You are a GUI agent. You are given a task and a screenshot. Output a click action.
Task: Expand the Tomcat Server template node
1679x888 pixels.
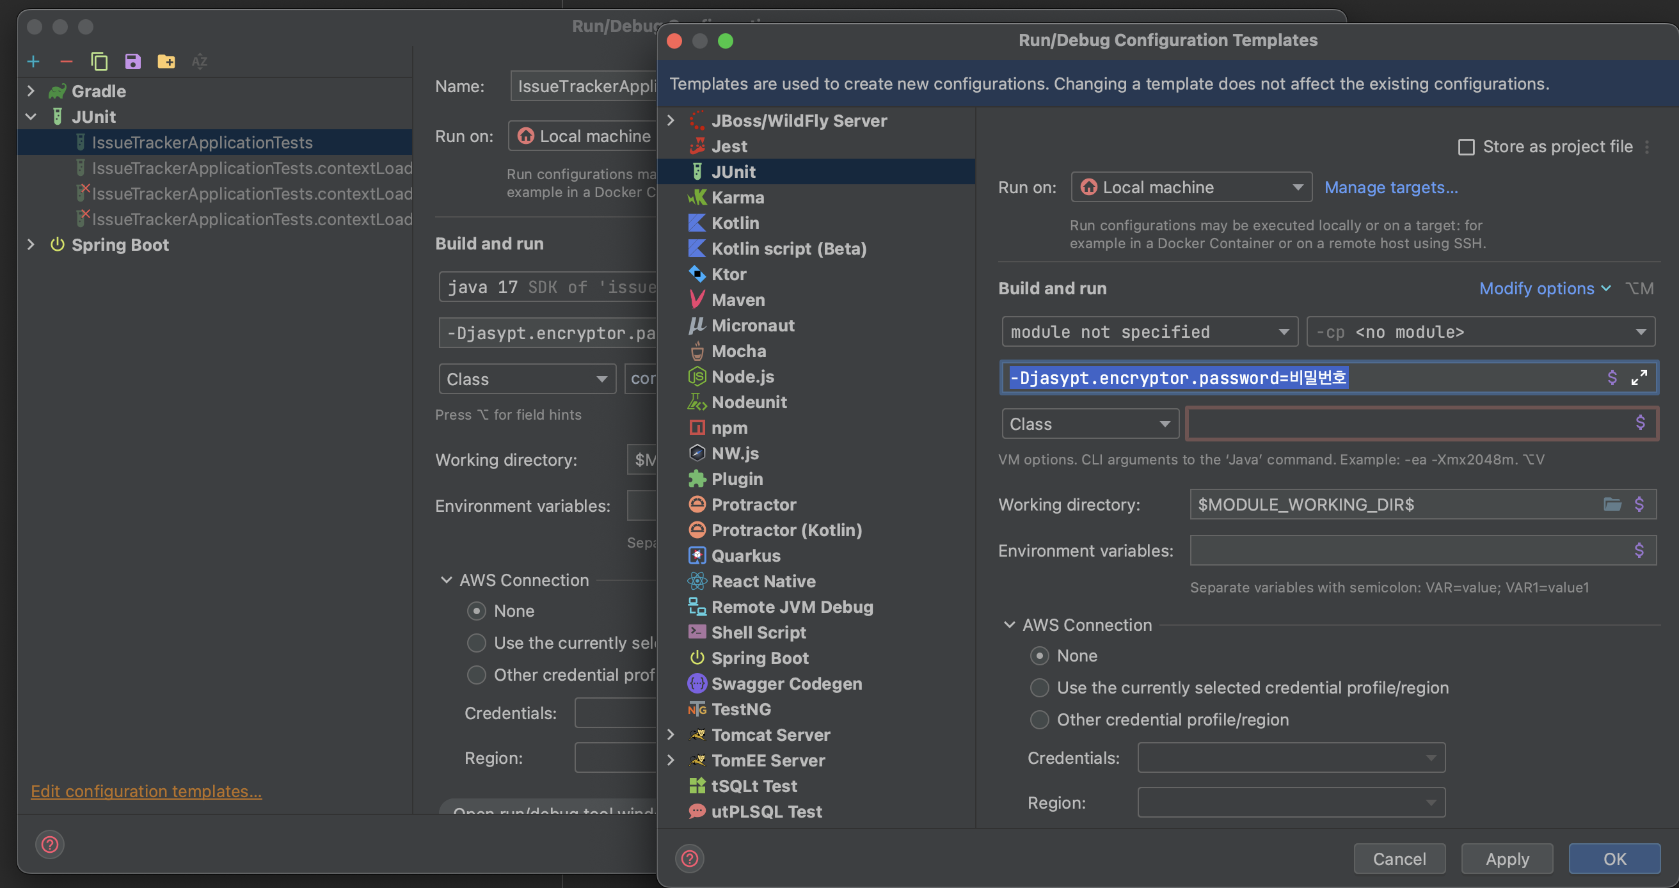(671, 735)
